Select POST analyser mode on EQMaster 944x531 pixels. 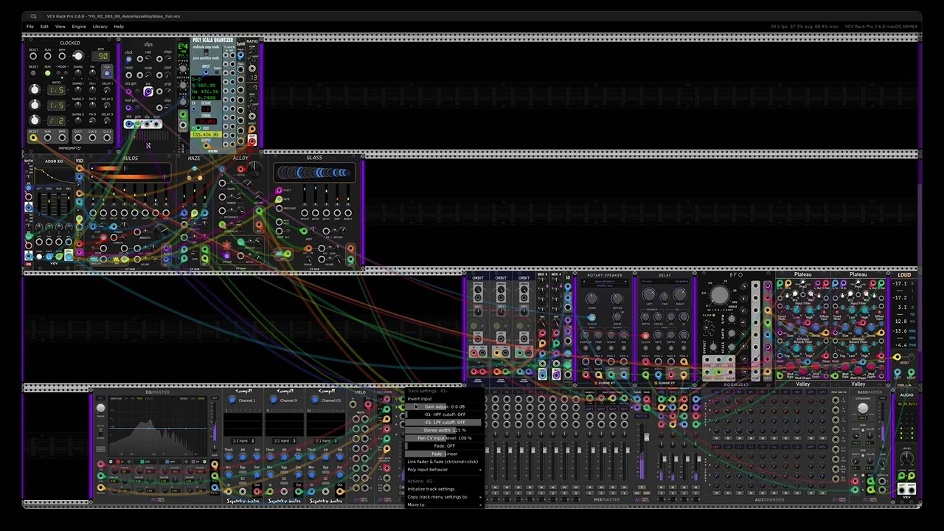point(140,399)
